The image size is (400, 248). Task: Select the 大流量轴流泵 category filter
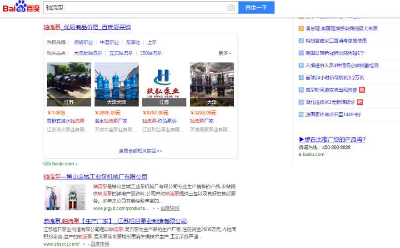point(88,53)
